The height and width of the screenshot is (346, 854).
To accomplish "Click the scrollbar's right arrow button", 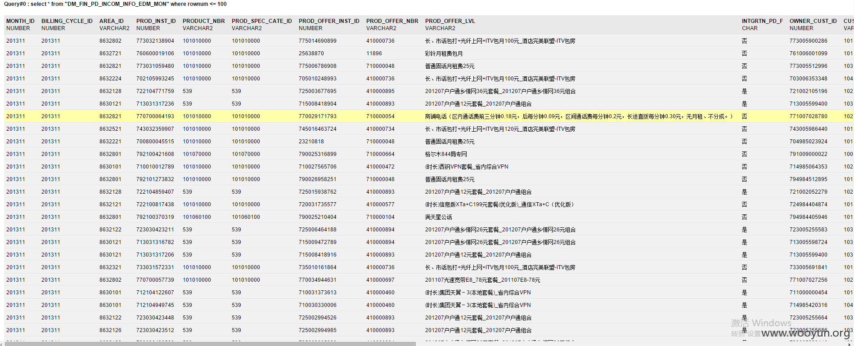I will click(850, 344).
